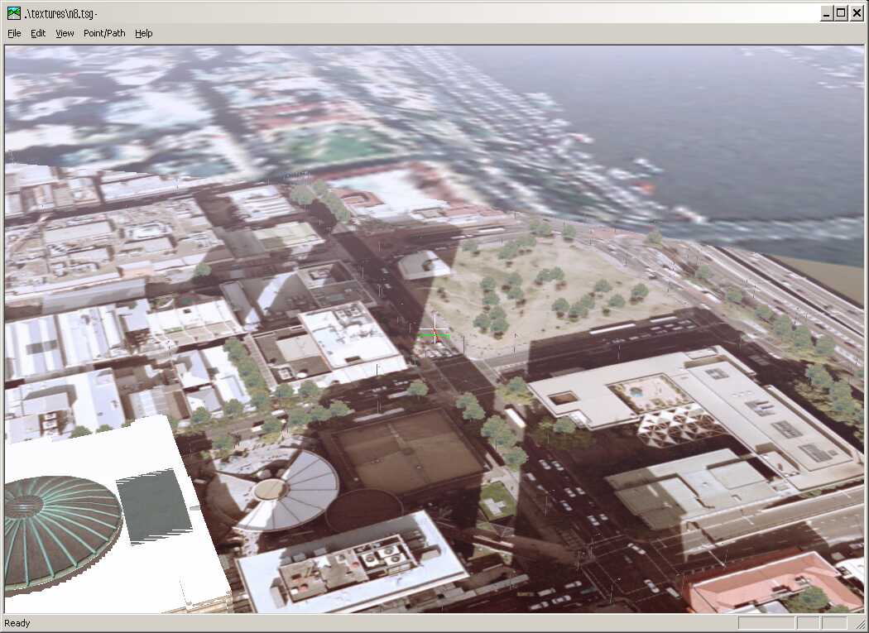Open the Point/Path menu
The width and height of the screenshot is (869, 633).
[104, 33]
